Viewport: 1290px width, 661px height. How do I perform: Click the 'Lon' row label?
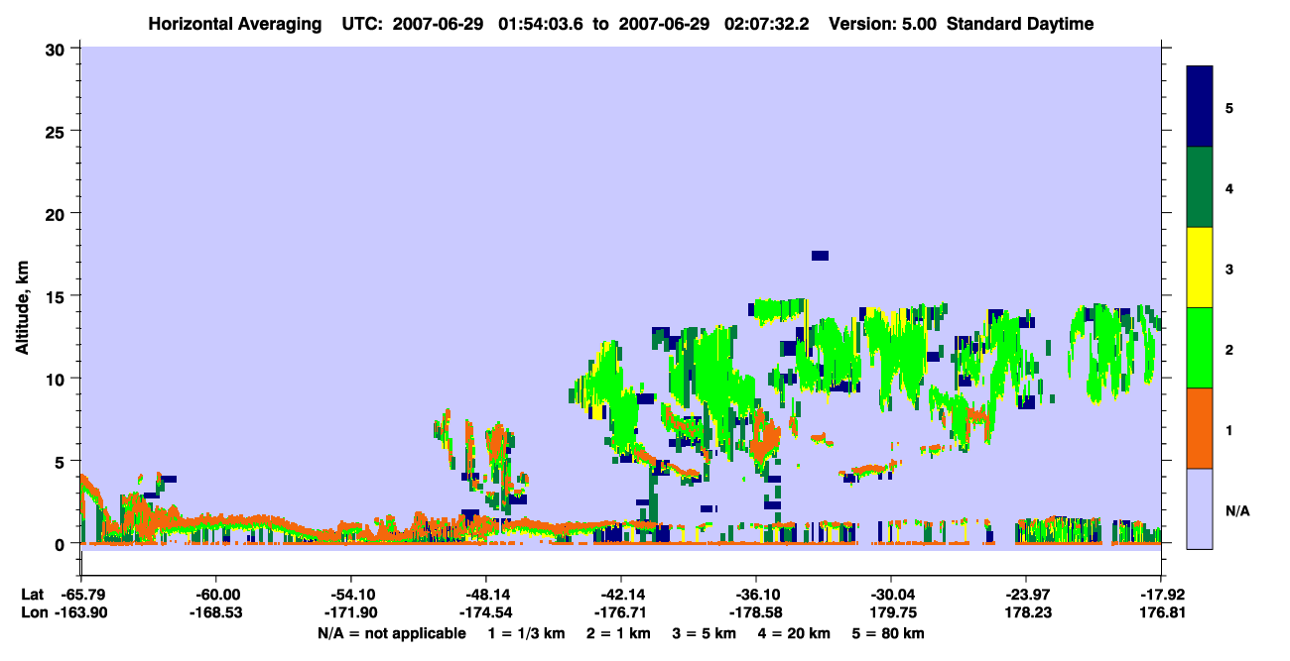(x=33, y=613)
